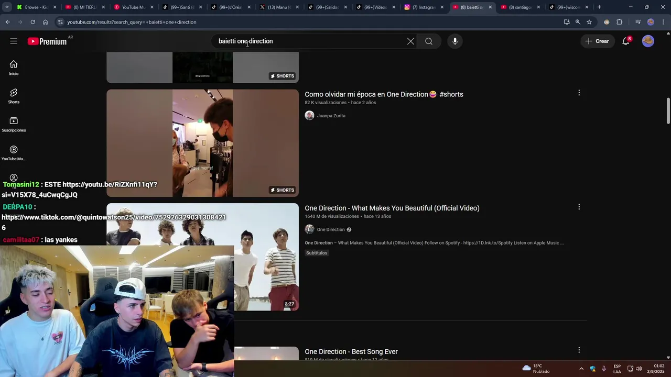671x377 pixels.
Task: Go to Inicio in the sidebar
Action: (14, 68)
